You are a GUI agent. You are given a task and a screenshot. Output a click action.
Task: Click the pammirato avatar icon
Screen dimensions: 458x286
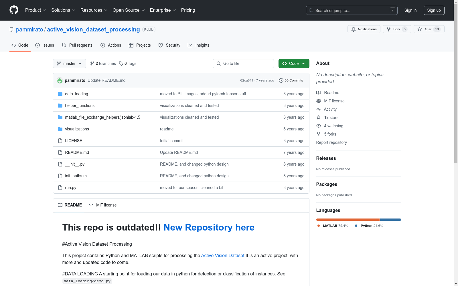pyautogui.click(x=60, y=80)
